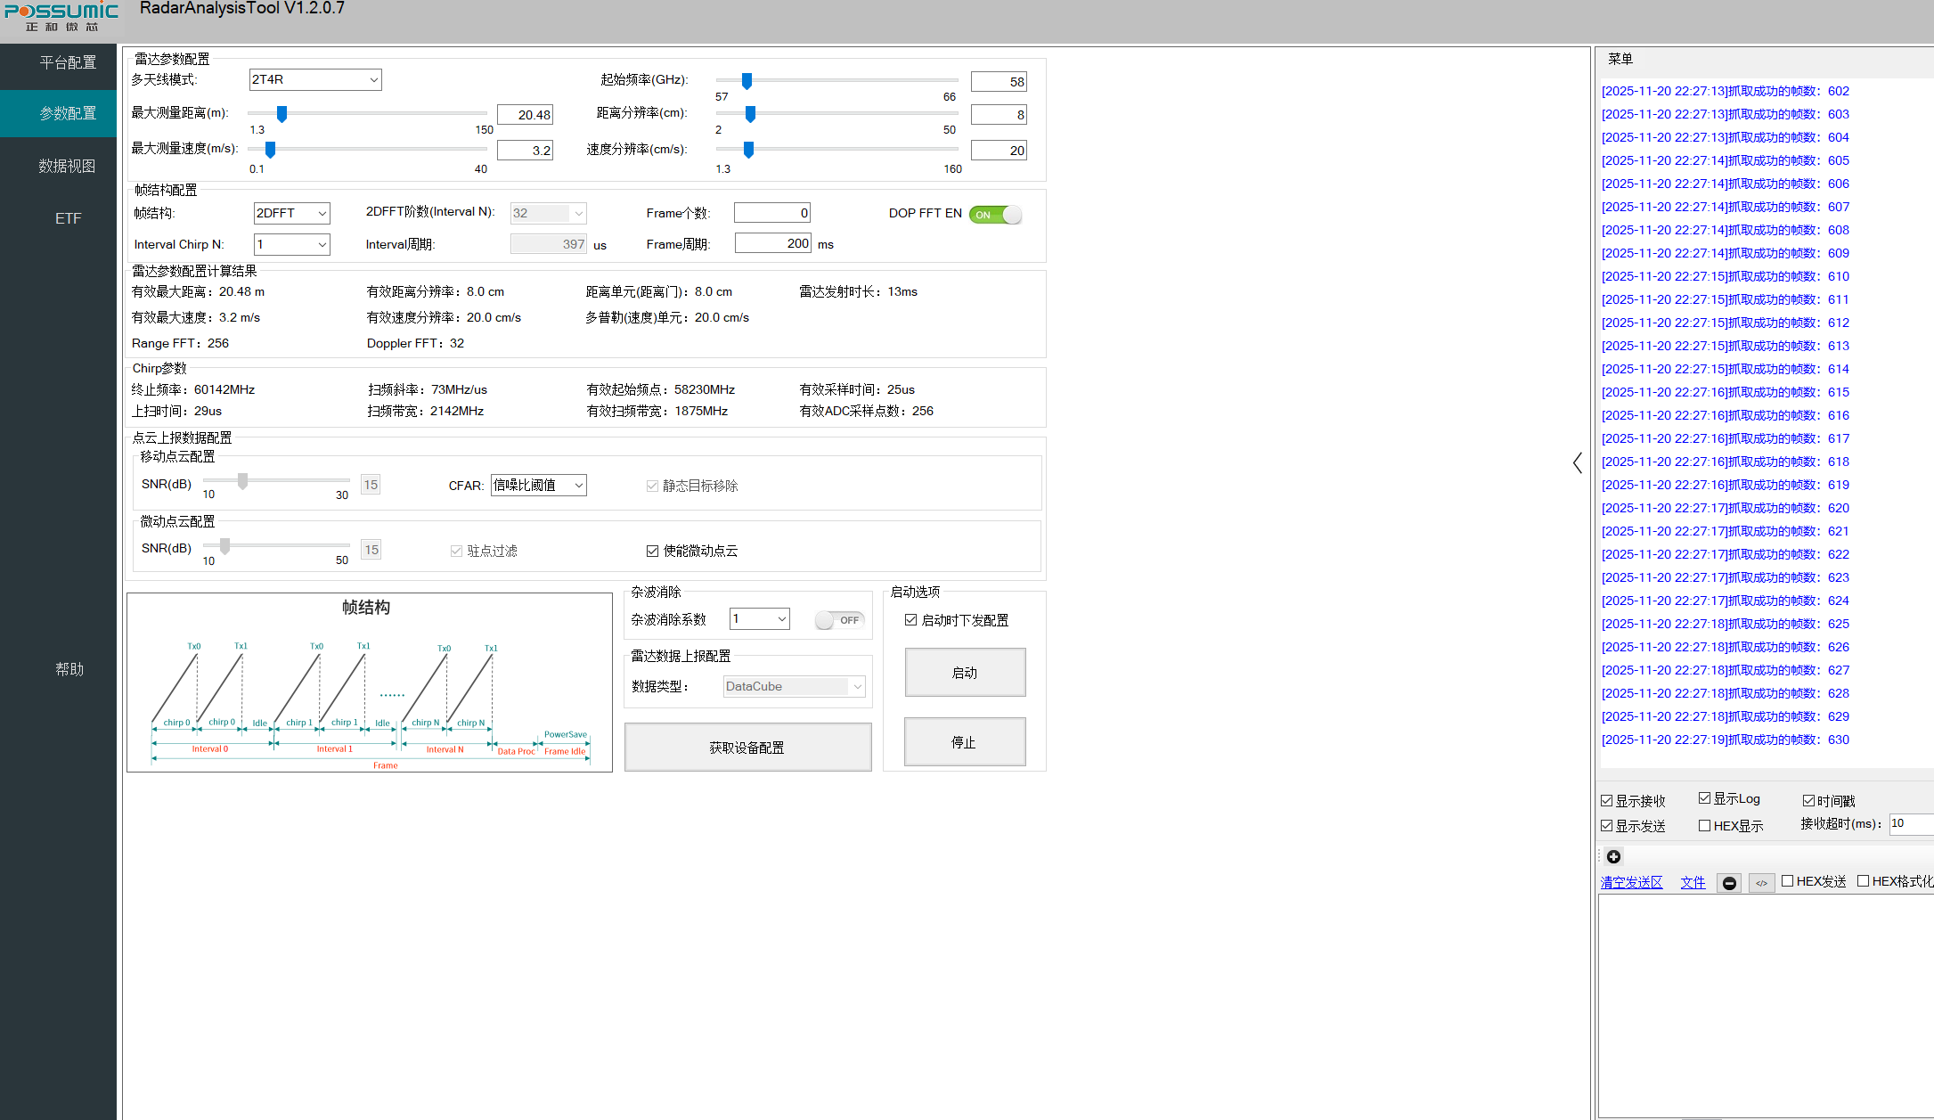Click the black minus circle icon
Screen dimensions: 1934x1120
(x=1729, y=883)
